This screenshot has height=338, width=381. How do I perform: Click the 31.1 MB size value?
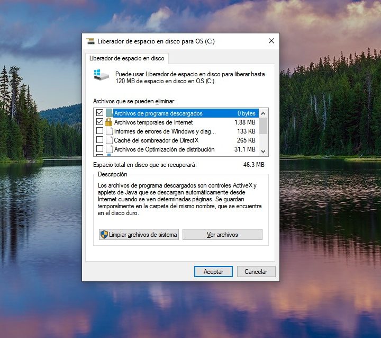click(244, 149)
